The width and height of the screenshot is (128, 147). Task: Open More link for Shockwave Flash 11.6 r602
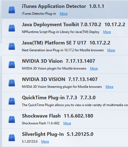click(x=67, y=123)
